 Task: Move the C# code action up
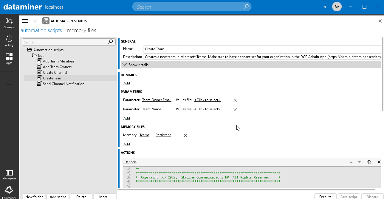351,162
